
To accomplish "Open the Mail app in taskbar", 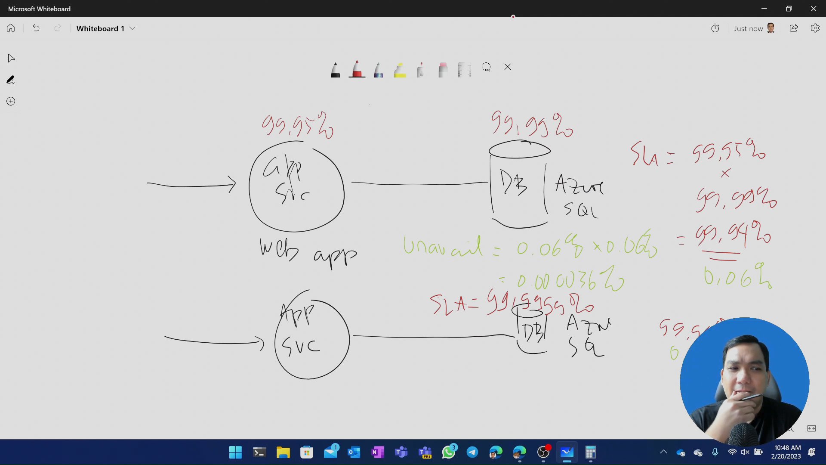I will coord(331,451).
